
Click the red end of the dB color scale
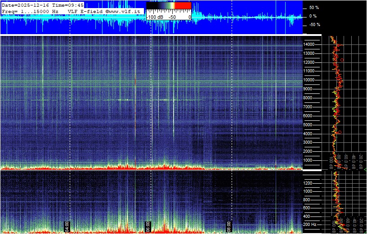point(182,5)
